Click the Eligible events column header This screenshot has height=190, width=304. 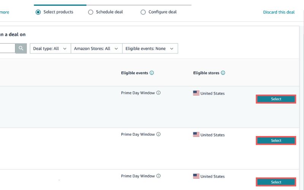click(x=135, y=73)
